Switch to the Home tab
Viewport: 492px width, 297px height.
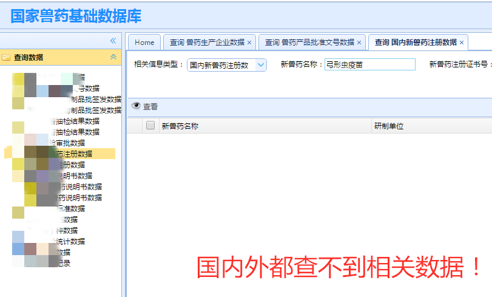(x=144, y=43)
